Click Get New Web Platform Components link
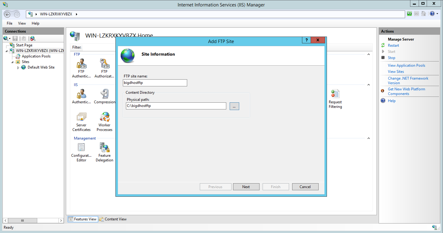Viewport: 443px width, 233px height. point(406,91)
